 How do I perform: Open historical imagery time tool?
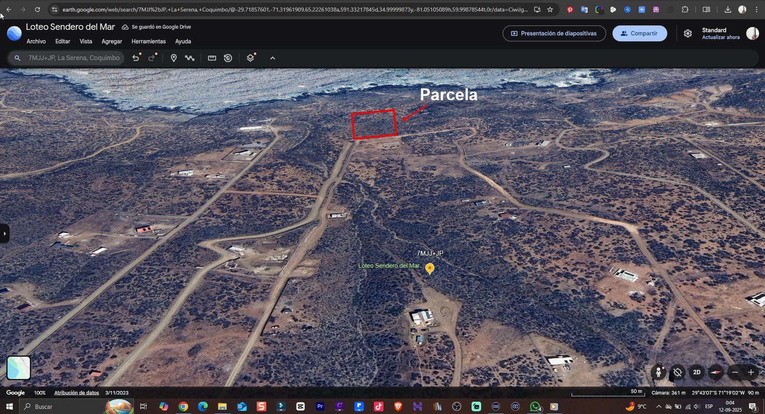228,58
